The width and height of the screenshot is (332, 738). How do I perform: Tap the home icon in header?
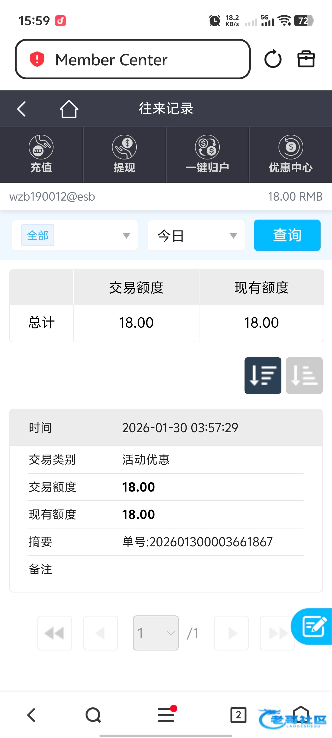point(69,109)
